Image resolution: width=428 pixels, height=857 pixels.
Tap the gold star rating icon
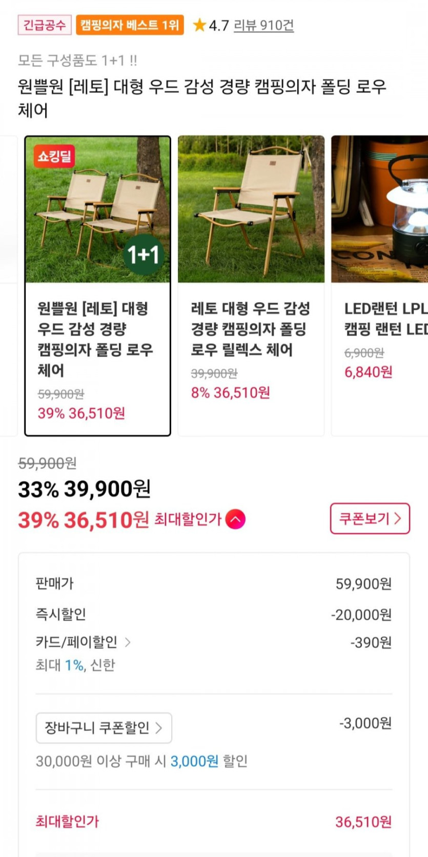(x=199, y=25)
